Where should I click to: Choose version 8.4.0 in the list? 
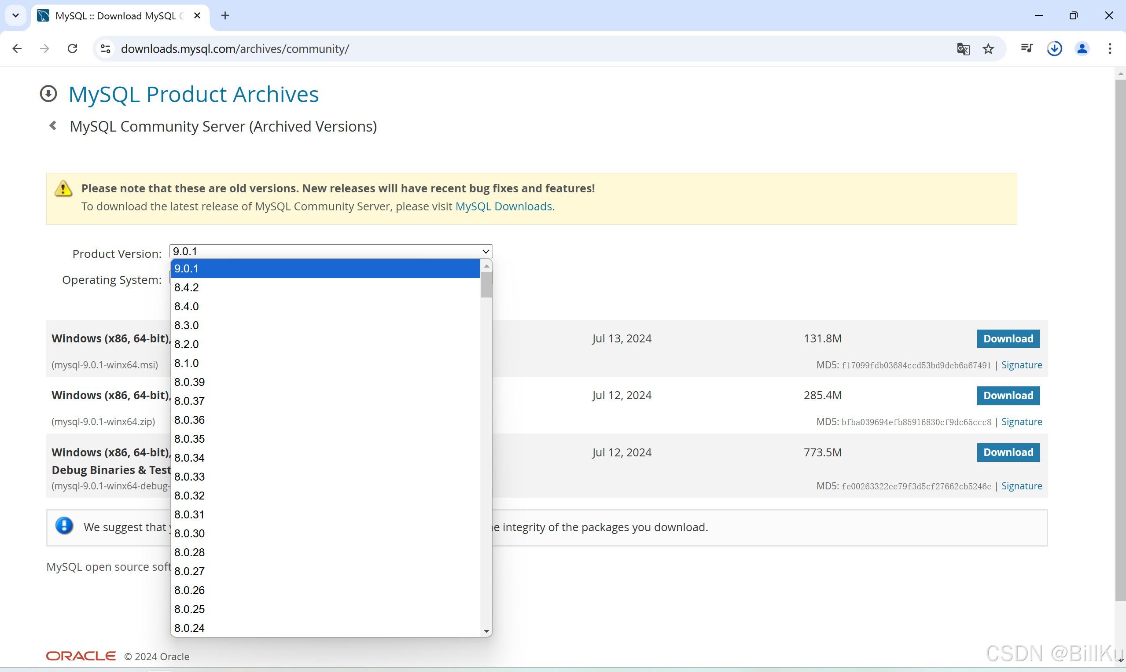[x=325, y=307]
